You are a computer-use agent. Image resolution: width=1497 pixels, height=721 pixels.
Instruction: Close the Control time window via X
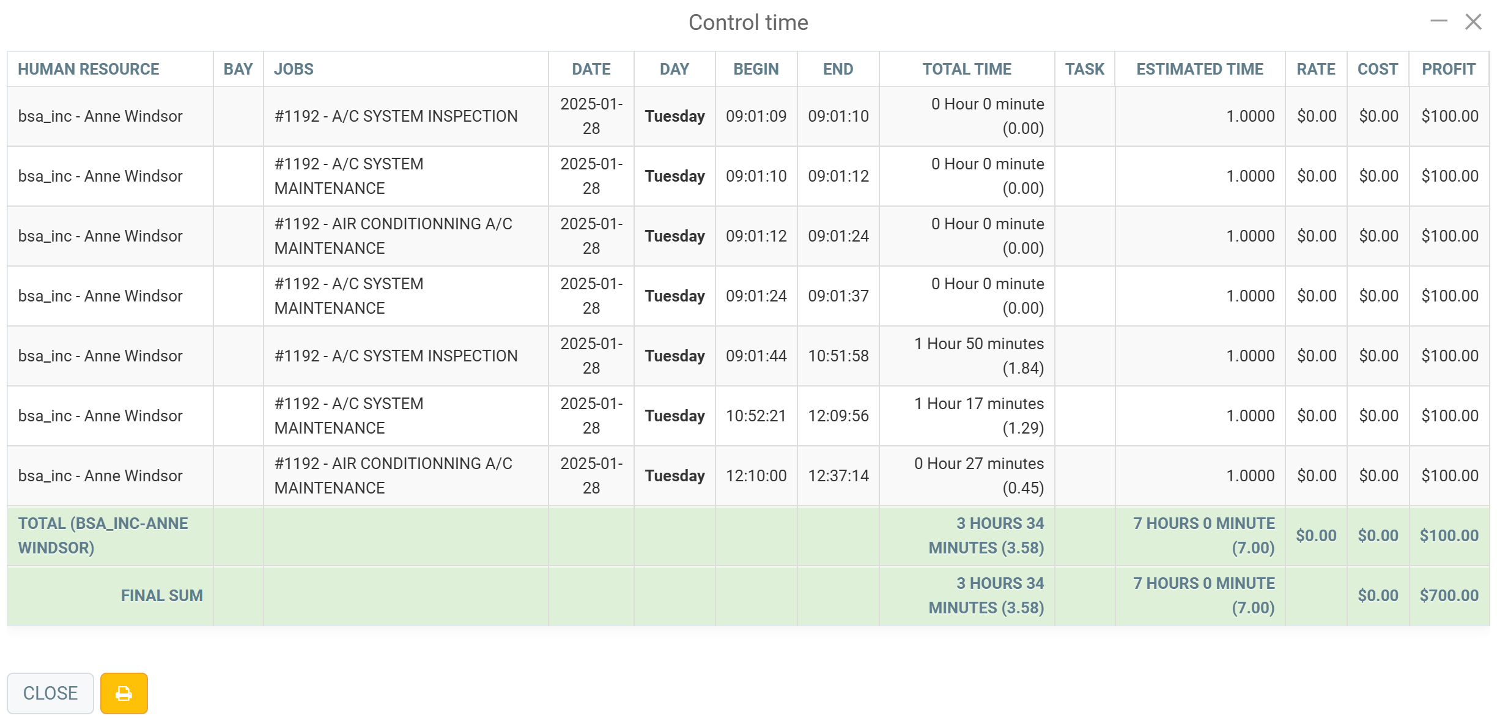(x=1473, y=22)
